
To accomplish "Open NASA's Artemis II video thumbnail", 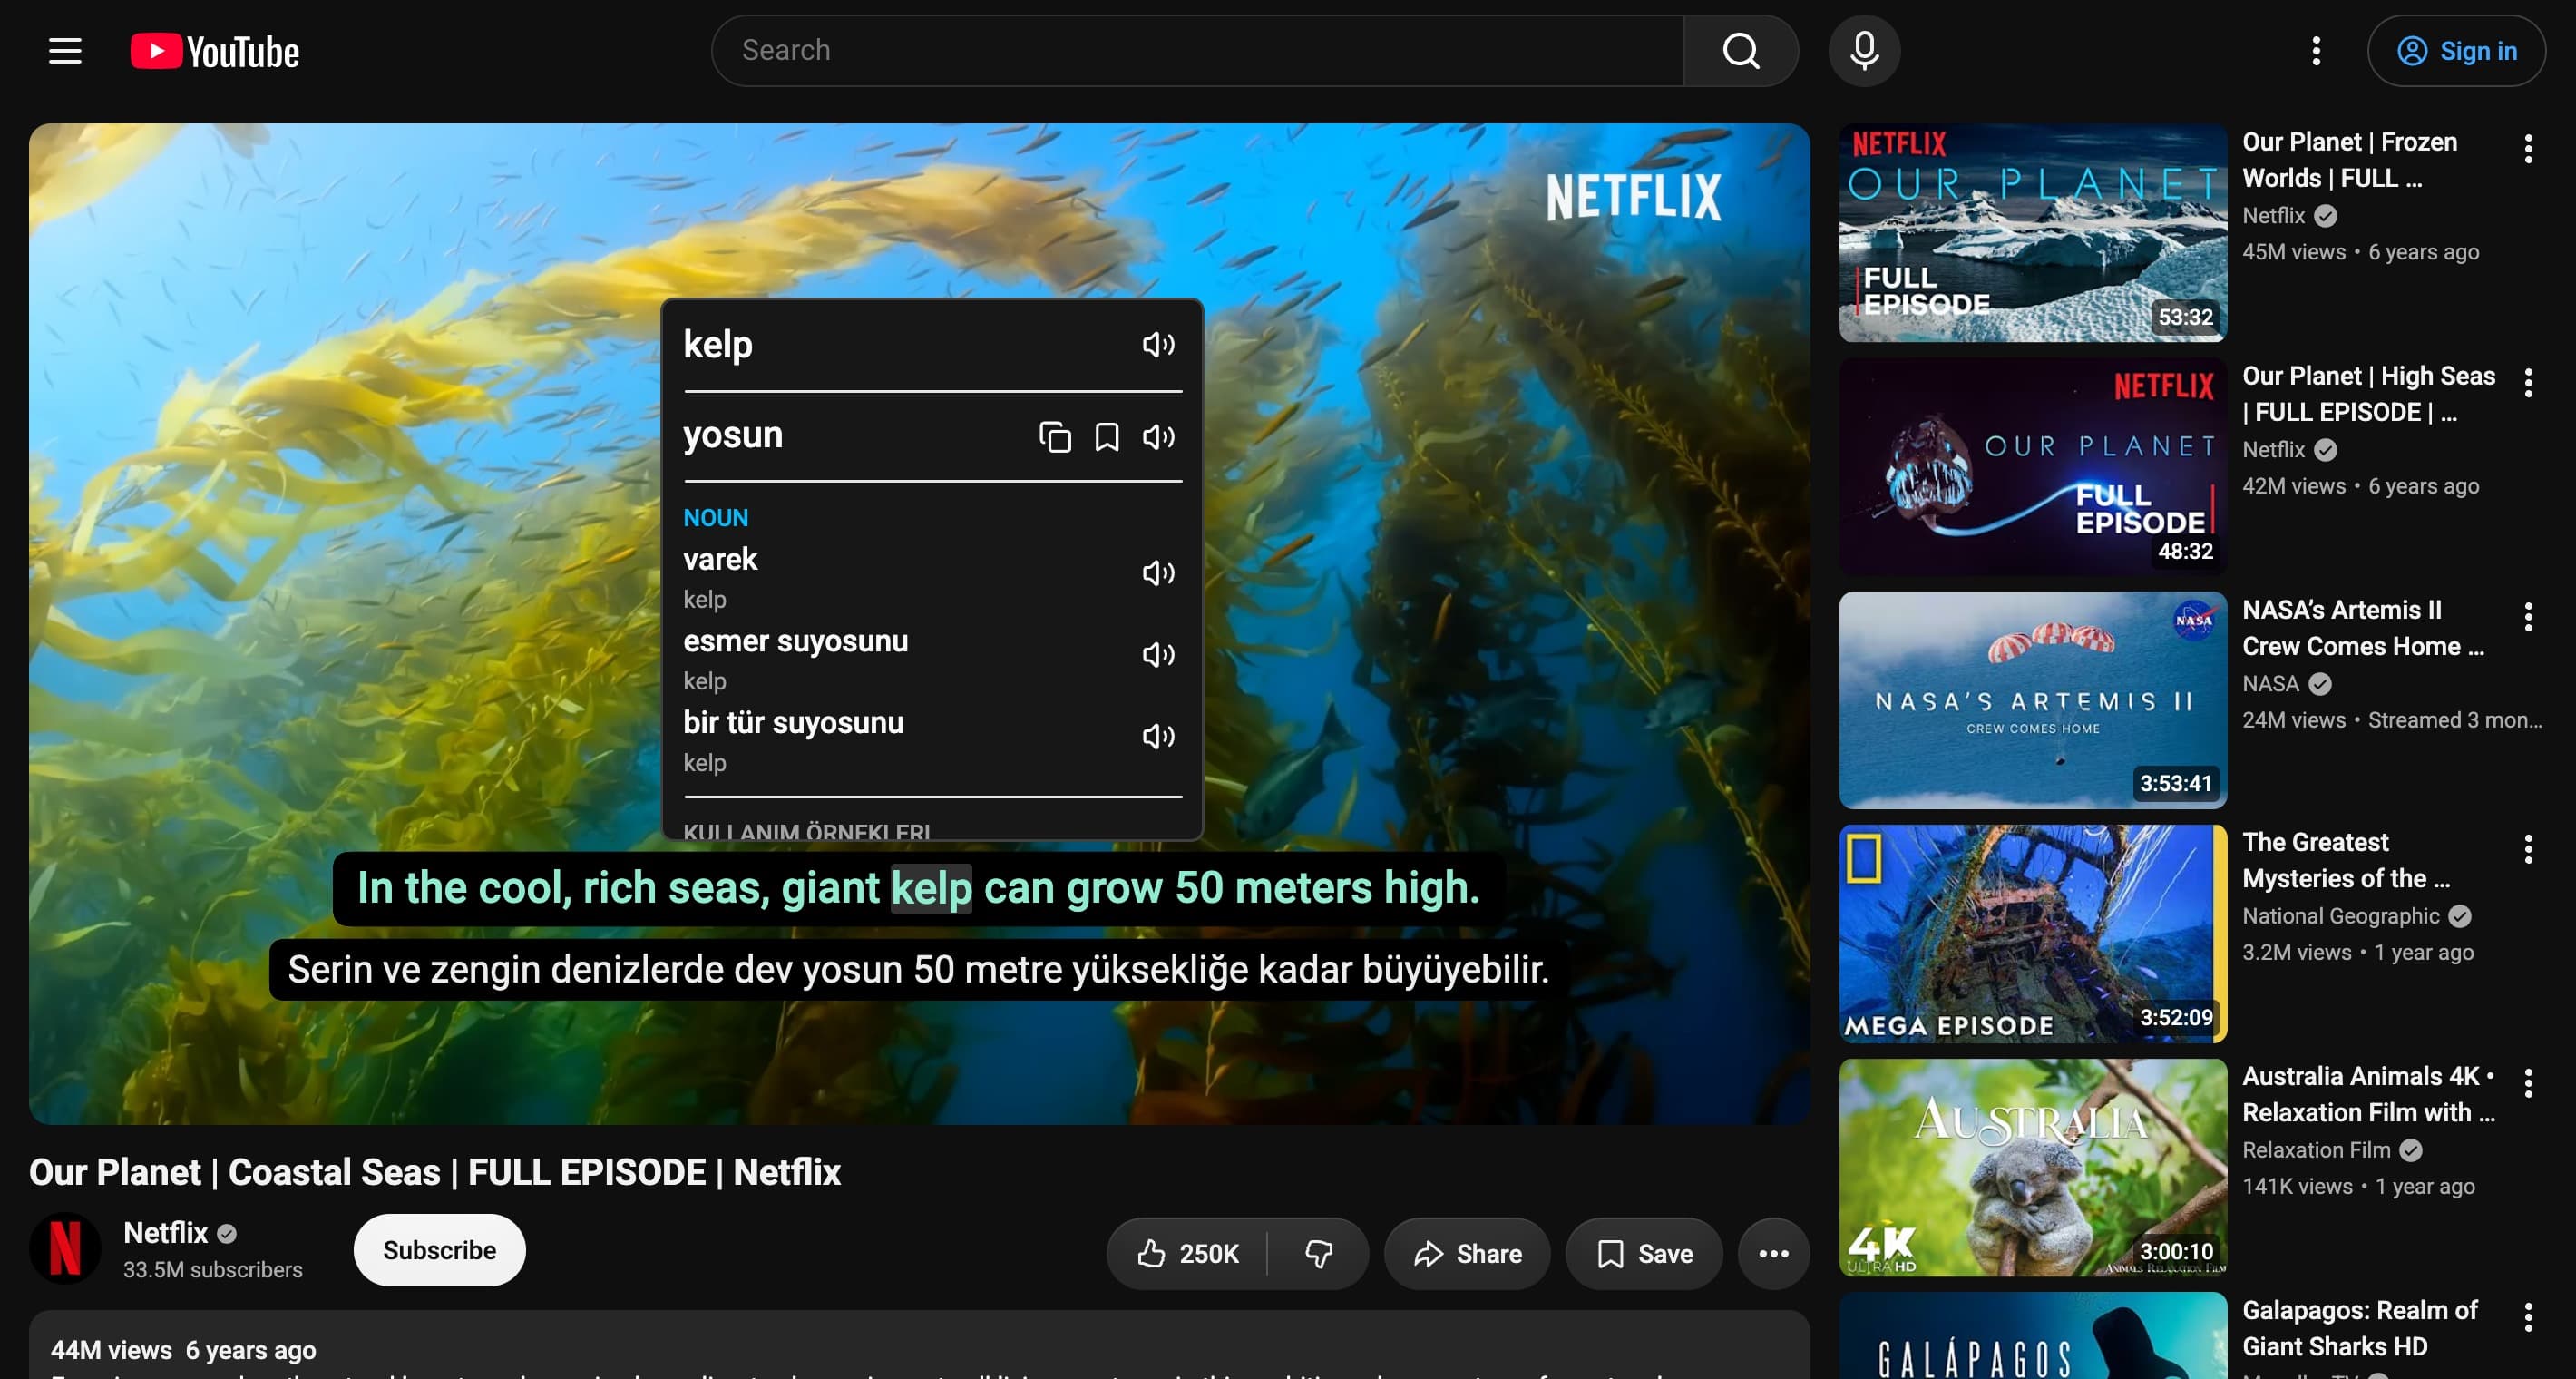I will [2033, 700].
